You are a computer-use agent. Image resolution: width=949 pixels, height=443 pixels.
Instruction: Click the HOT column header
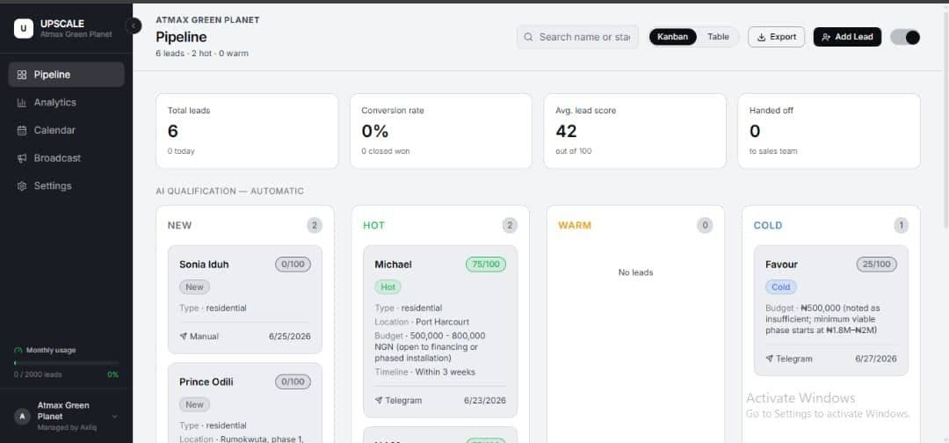tap(374, 226)
